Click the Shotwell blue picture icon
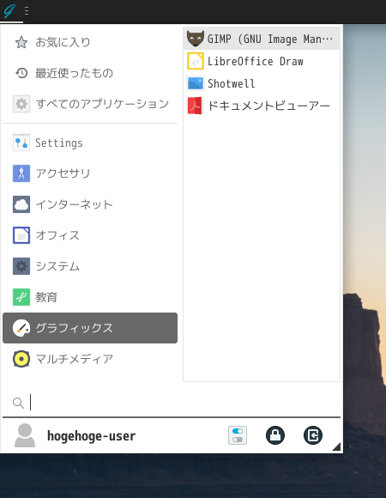The image size is (386, 498). click(x=196, y=83)
